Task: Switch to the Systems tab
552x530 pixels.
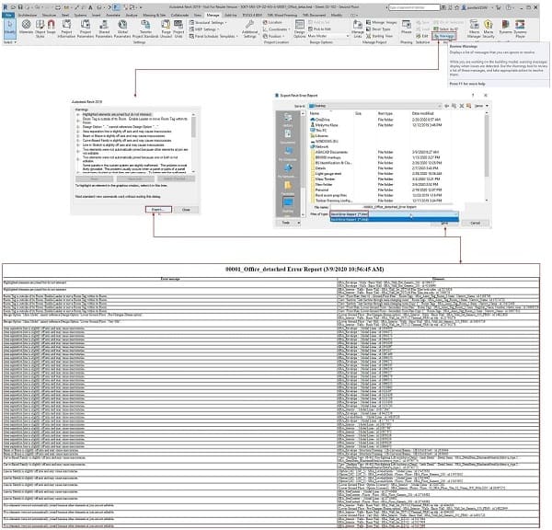Action: point(80,15)
